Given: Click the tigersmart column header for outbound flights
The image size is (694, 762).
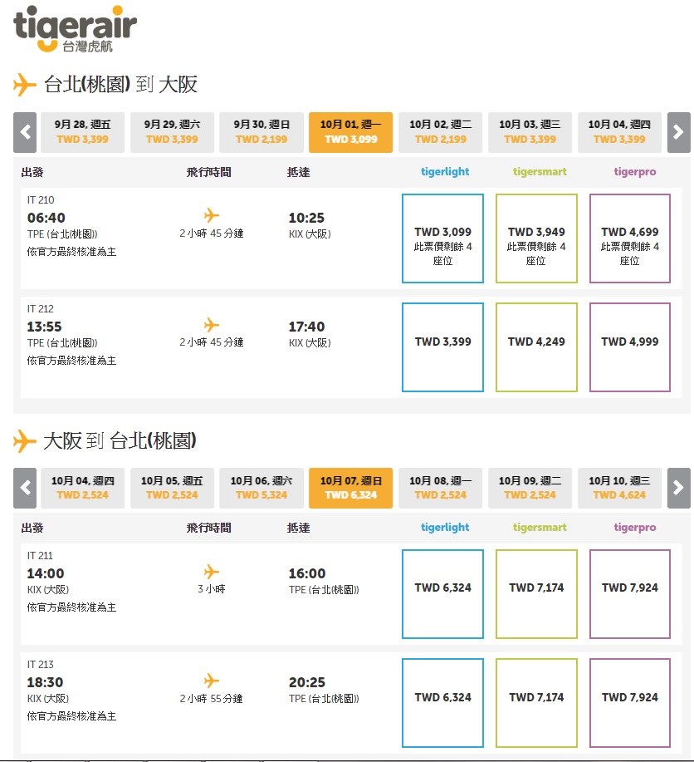Looking at the screenshot, I should coord(540,172).
